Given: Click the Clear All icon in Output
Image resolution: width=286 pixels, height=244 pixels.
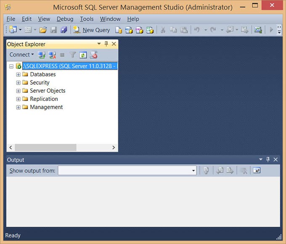Looking at the screenshot, I should 244,171.
